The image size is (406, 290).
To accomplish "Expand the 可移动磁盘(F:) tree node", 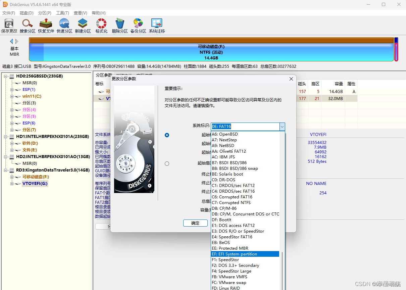I will 12,177.
